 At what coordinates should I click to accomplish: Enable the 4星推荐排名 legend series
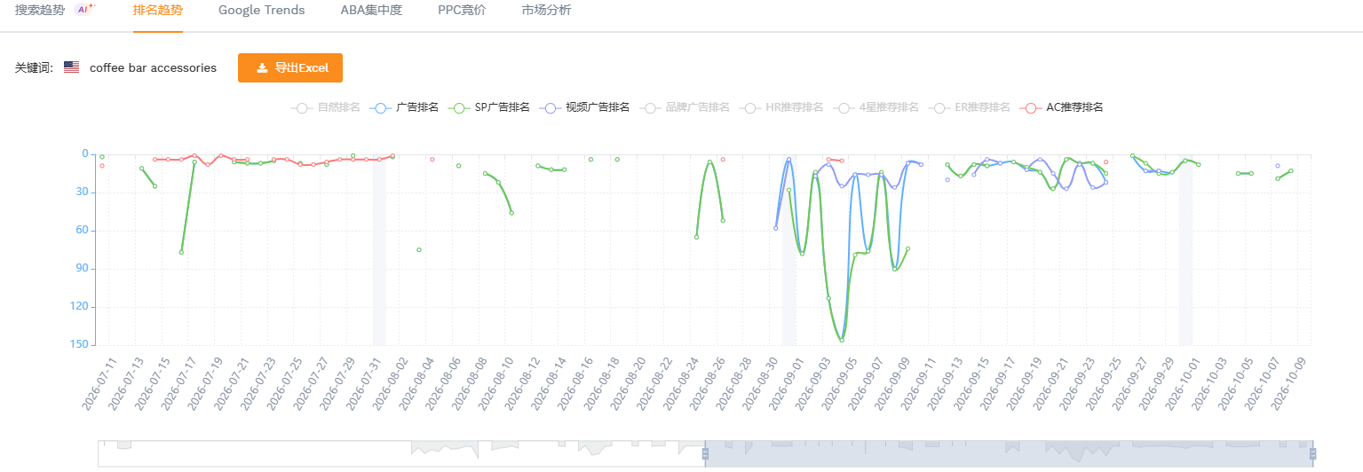pos(876,107)
